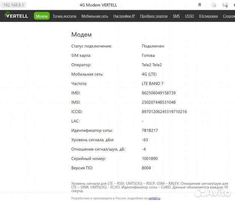
Task: Select serial number 1001890
Action: (150, 159)
